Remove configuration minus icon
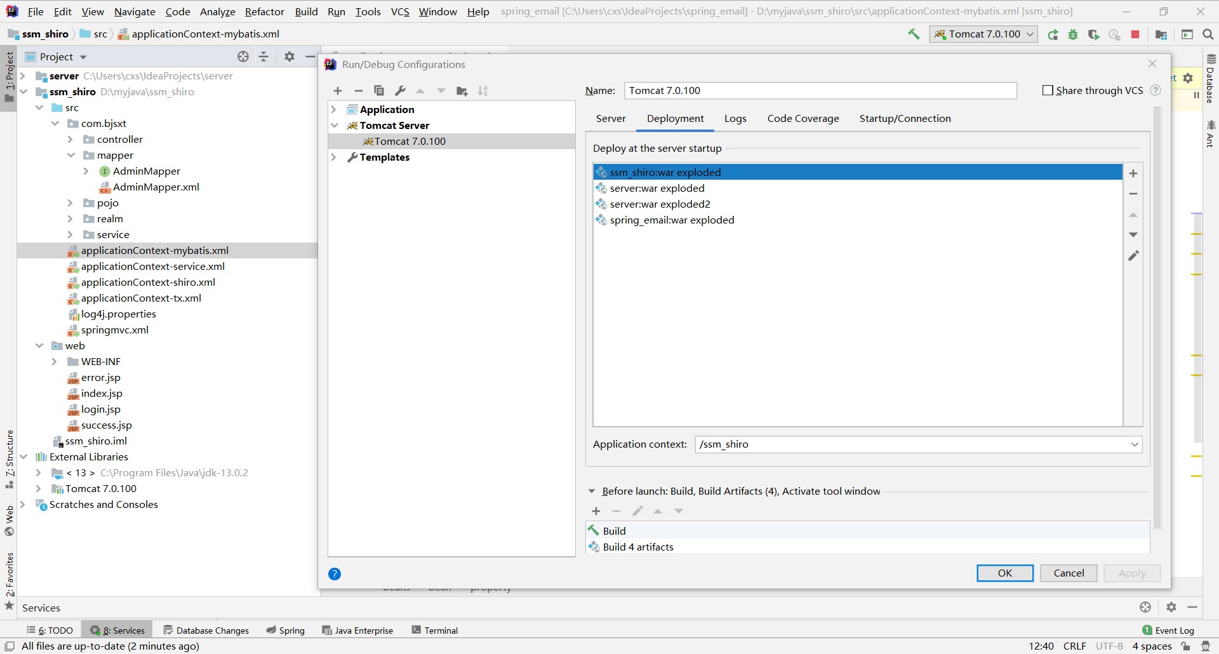This screenshot has width=1219, height=654. 359,91
